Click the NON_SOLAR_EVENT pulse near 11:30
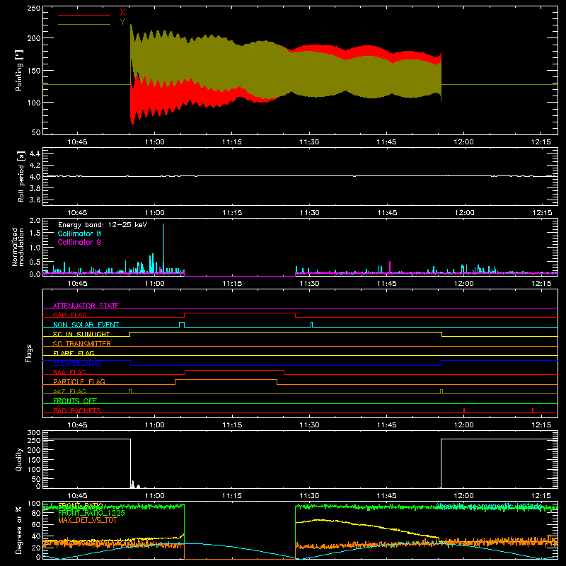The image size is (566, 566). (312, 325)
